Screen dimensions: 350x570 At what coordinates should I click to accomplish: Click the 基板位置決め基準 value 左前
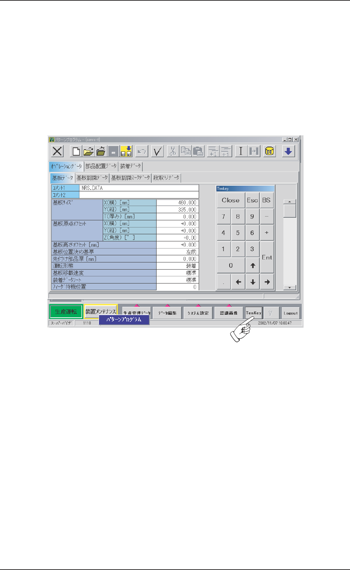click(x=177, y=252)
